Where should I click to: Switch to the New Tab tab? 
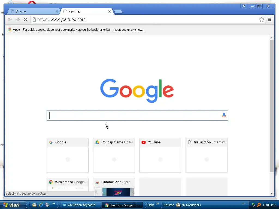pos(87,11)
